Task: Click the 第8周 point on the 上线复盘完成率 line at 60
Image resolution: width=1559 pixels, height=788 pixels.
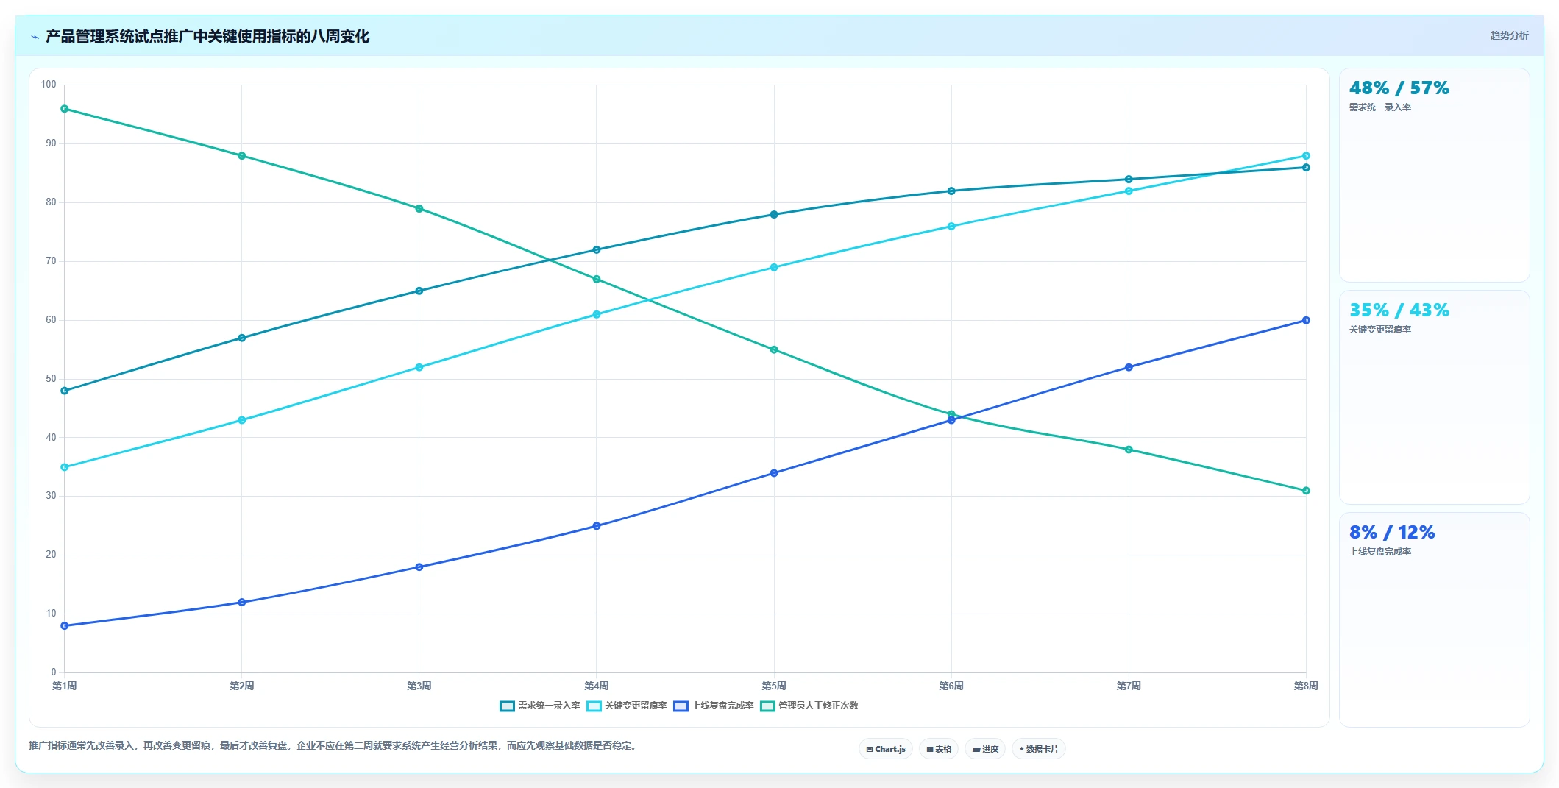Action: tap(1306, 320)
